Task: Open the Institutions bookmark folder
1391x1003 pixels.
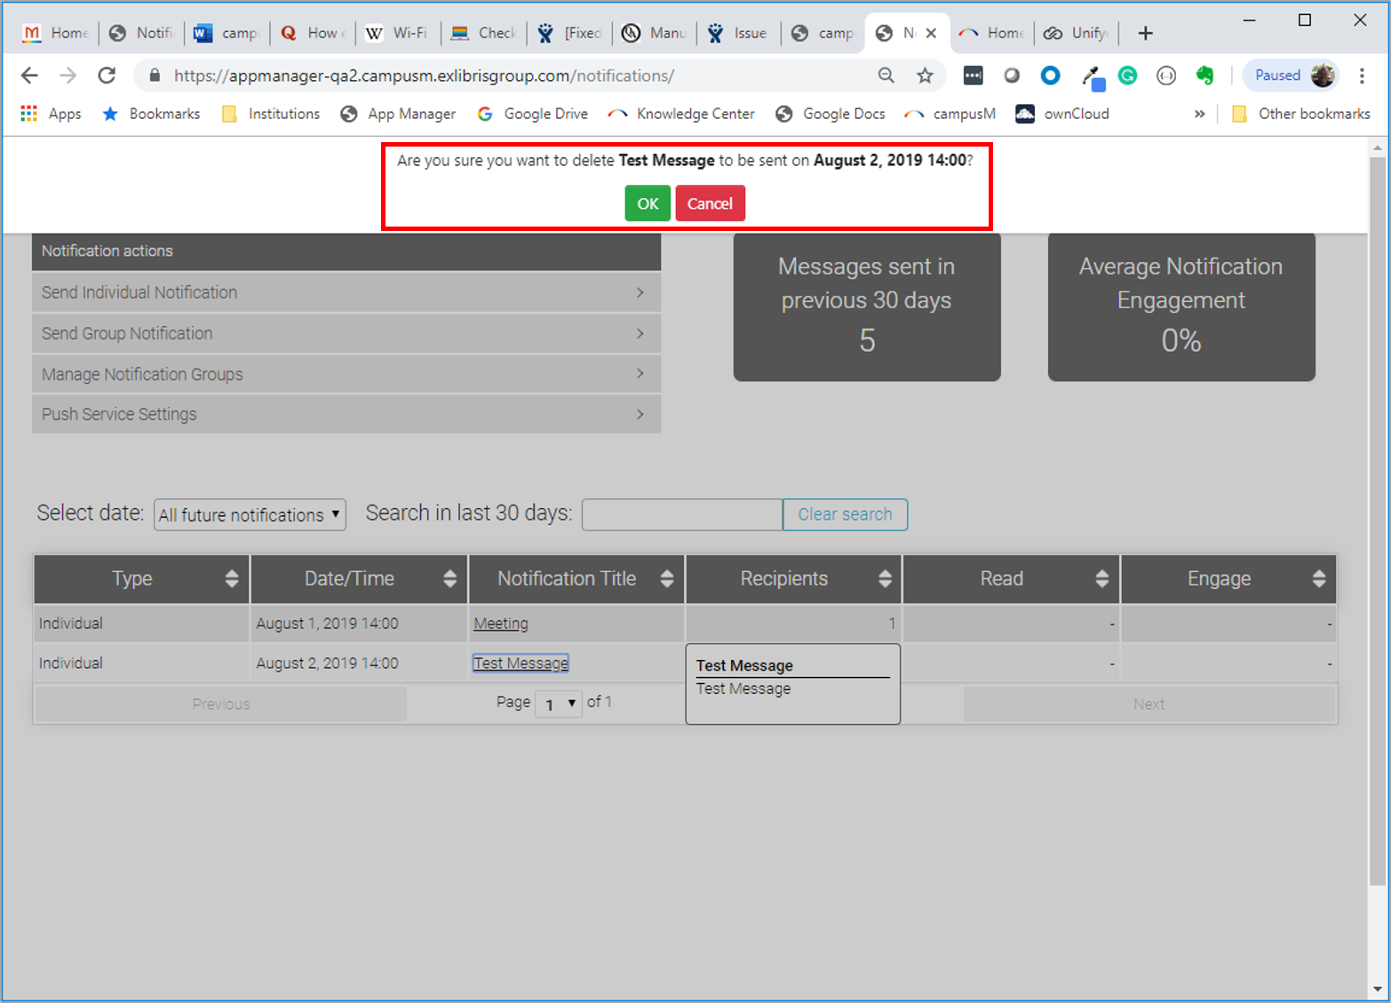Action: pos(270,114)
